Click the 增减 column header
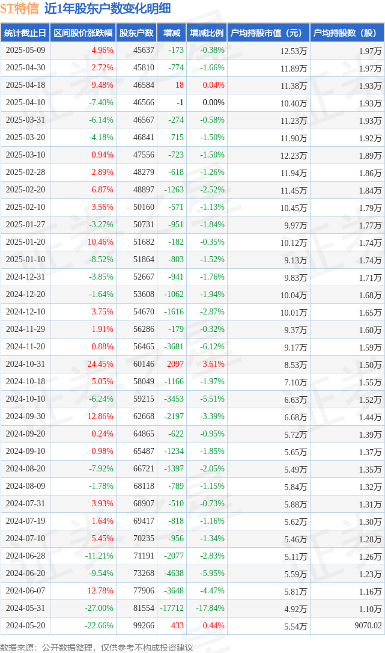The image size is (385, 653). click(172, 33)
